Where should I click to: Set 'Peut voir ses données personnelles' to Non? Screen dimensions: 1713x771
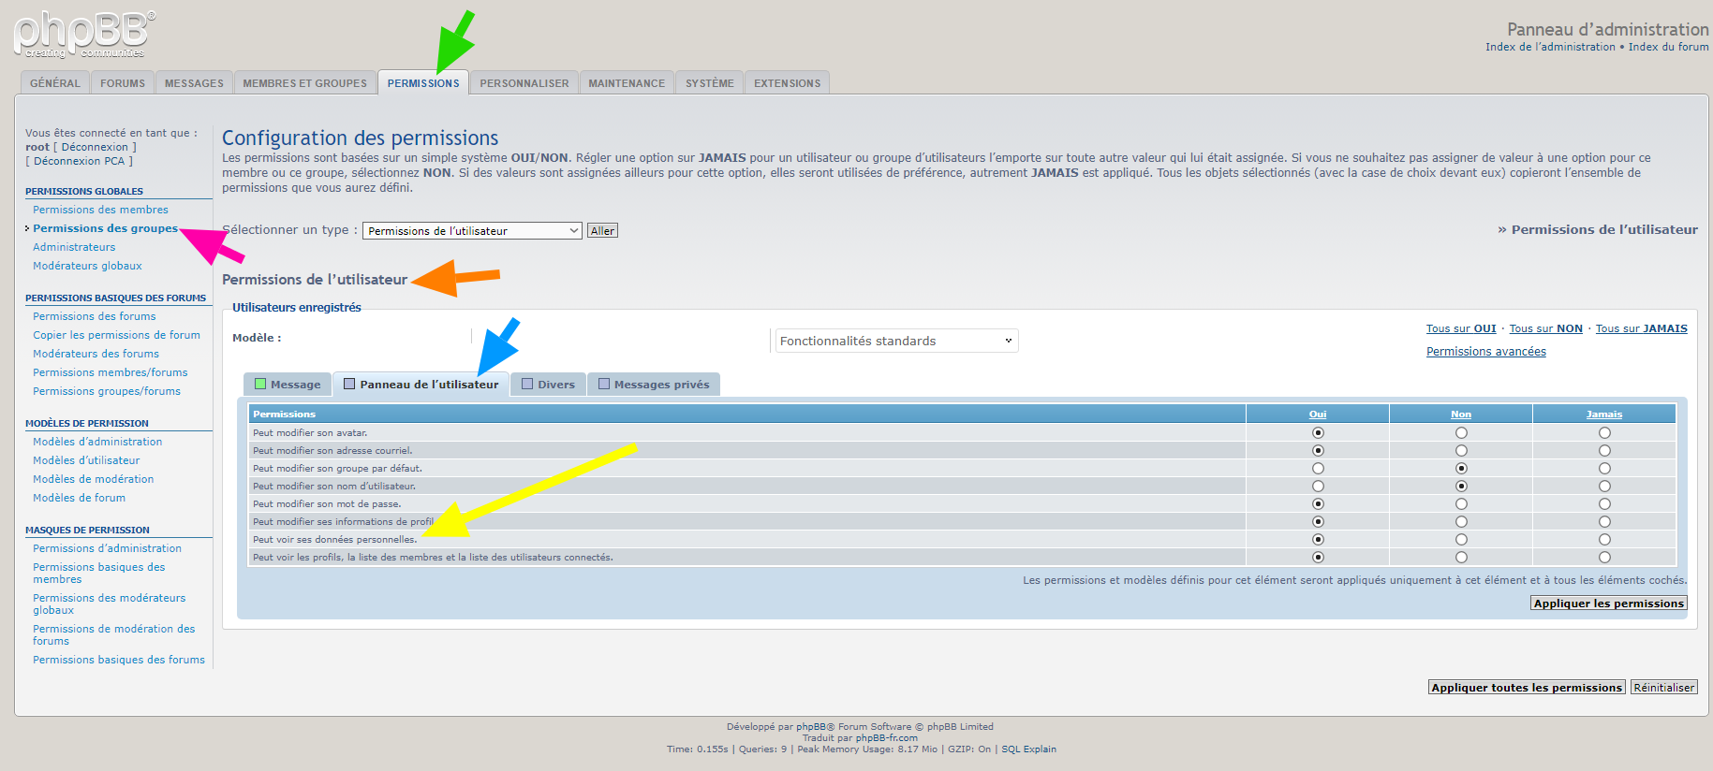[x=1461, y=540]
